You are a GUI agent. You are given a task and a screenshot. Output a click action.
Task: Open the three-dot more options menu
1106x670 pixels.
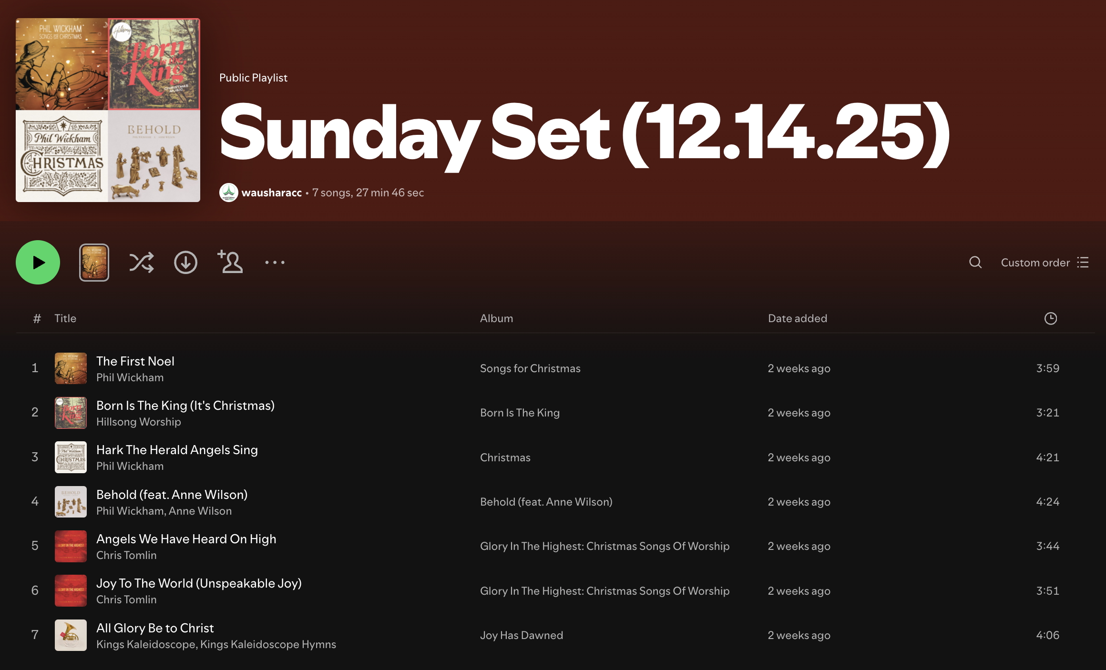pos(275,263)
